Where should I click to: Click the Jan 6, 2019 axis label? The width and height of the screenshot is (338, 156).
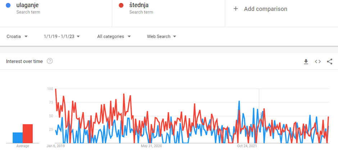[x=56, y=146]
